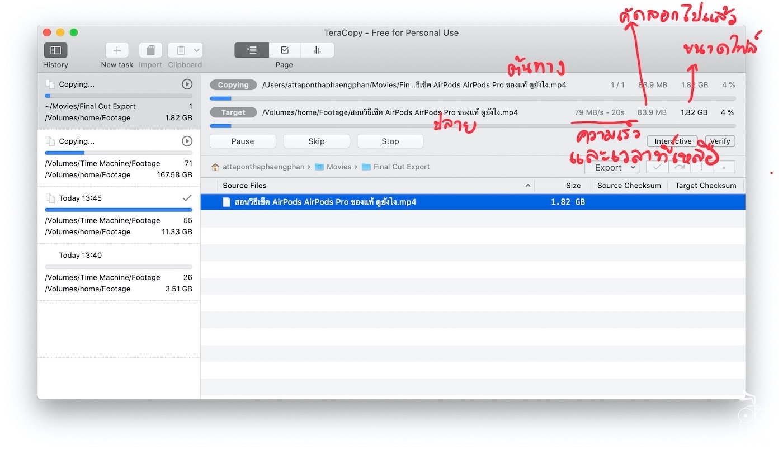Open the Export dropdown
The image size is (783, 449).
tap(611, 167)
